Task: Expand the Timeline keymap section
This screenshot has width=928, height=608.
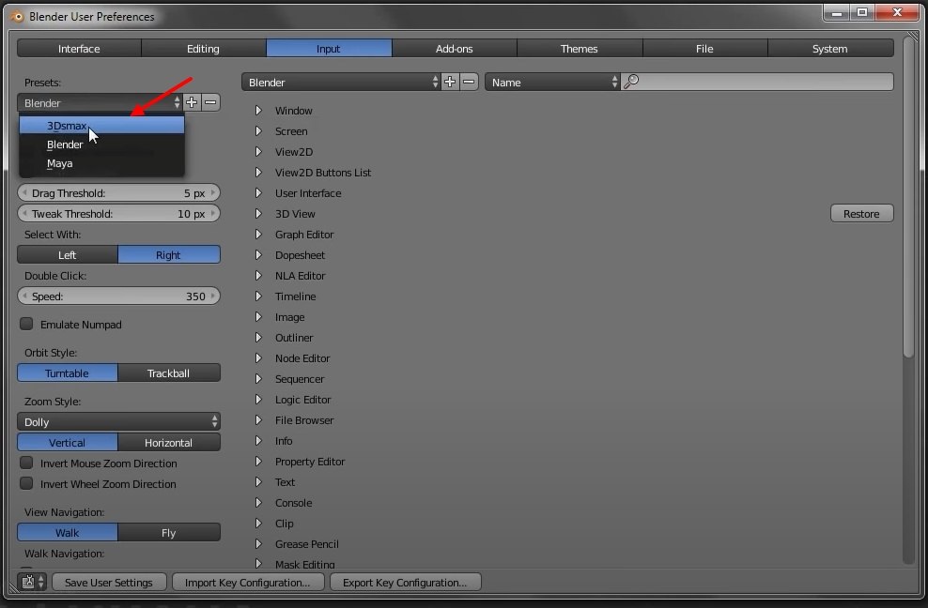Action: tap(258, 296)
